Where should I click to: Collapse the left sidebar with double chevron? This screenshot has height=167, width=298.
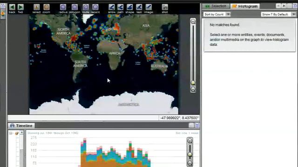(3, 6)
